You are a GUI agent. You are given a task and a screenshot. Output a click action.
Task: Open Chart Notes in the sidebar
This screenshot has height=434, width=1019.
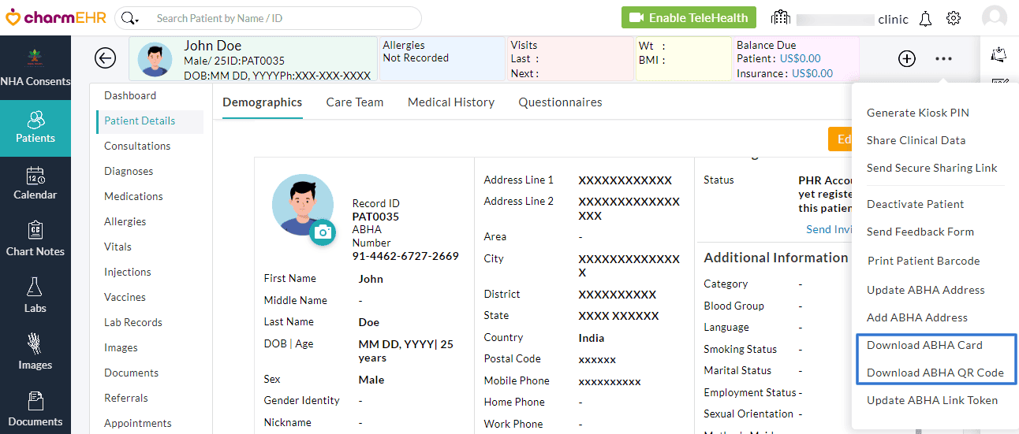[x=35, y=239]
